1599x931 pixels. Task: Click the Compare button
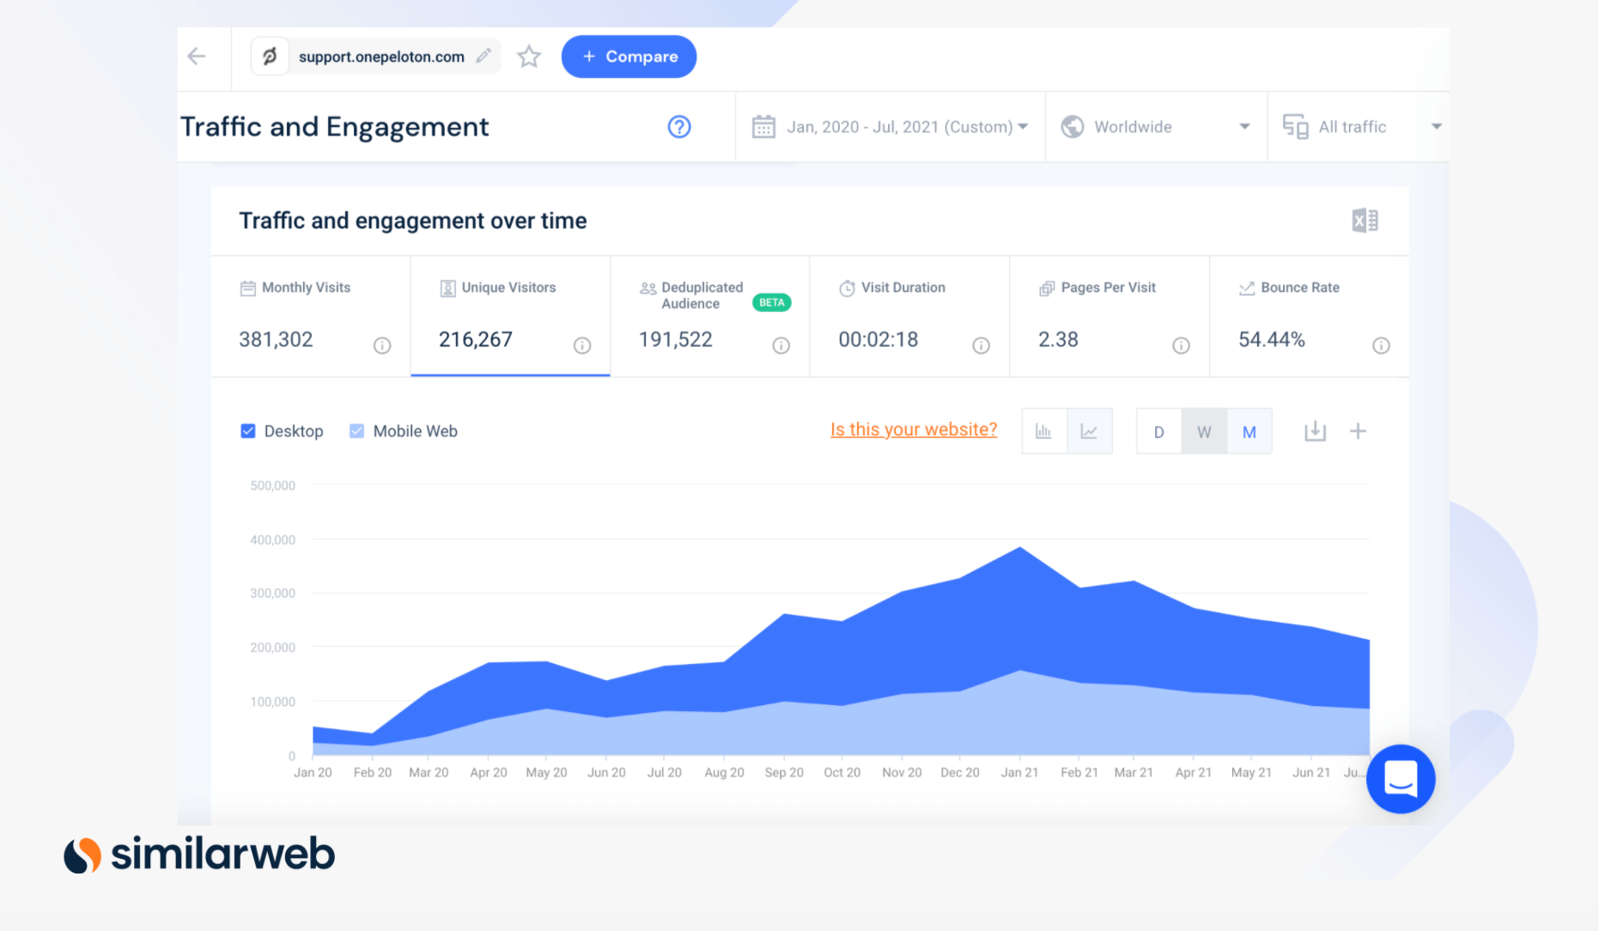coord(629,57)
